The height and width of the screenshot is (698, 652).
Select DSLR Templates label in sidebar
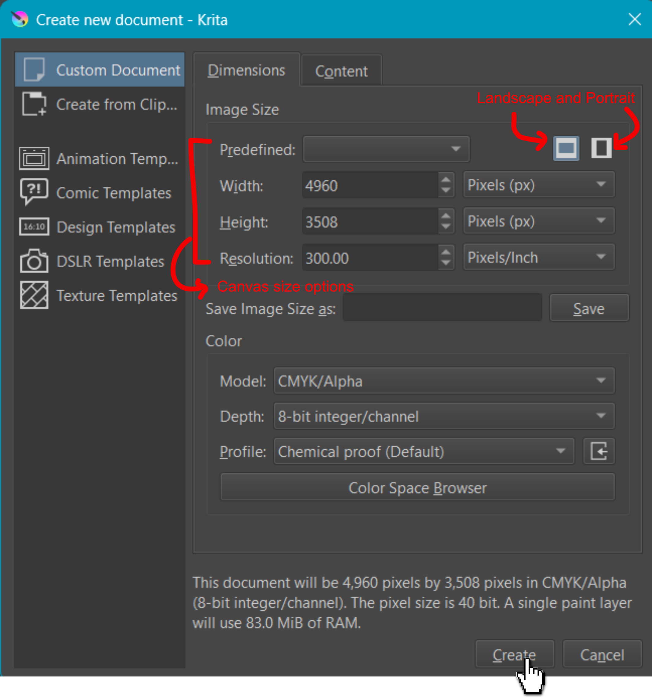pyautogui.click(x=110, y=261)
